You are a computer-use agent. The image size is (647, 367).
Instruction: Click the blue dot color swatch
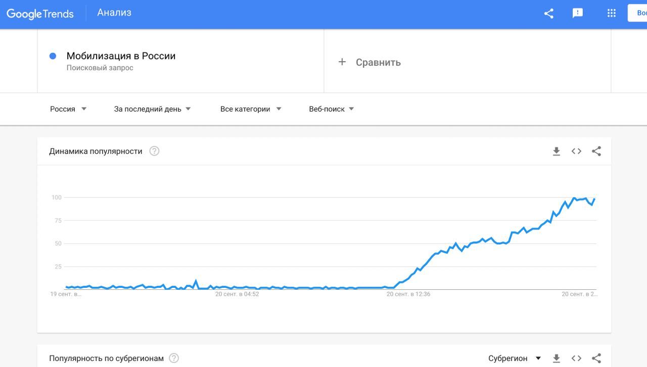pyautogui.click(x=53, y=56)
